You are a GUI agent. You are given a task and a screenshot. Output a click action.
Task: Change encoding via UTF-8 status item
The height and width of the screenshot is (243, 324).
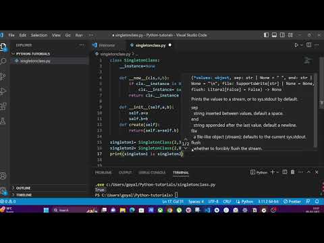213,201
